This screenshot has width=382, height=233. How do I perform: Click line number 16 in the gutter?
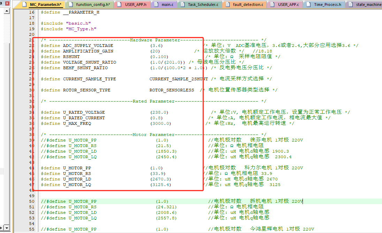(31, 12)
